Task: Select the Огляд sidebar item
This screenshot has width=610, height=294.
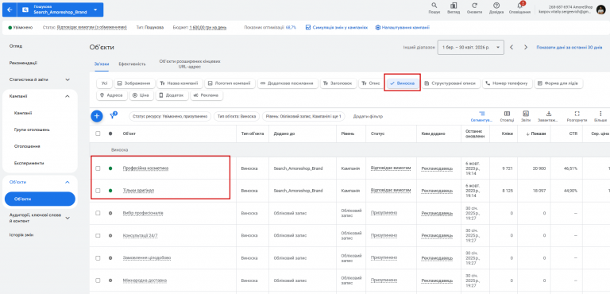Action: click(x=16, y=46)
